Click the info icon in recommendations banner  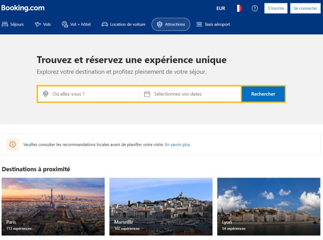click(x=13, y=144)
